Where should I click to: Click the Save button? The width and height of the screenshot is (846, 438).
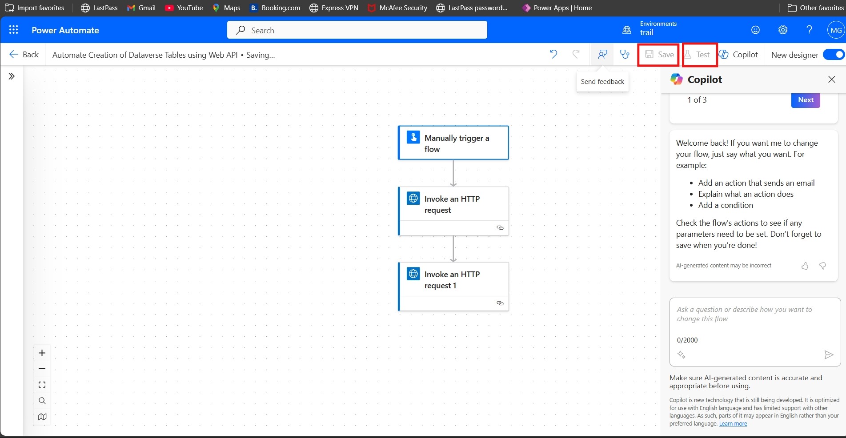click(658, 54)
